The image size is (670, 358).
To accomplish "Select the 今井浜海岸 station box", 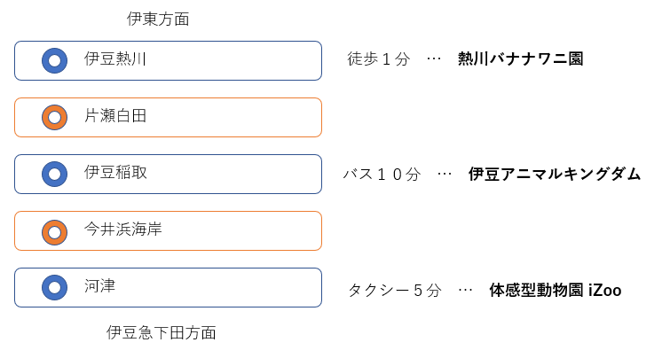I will [168, 231].
